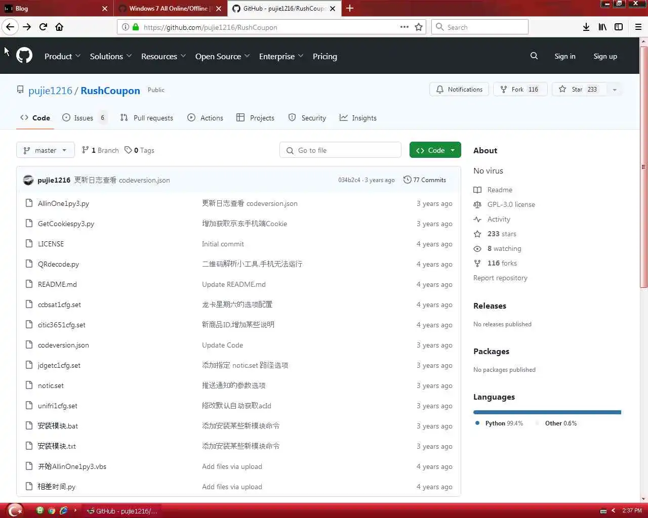Switch to the Pull requests tab
The width and height of the screenshot is (648, 518).
[x=147, y=118]
